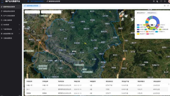Image resolution: width=170 pixels, height=96 pixels.
Task: Click 石山子庄 label on map
Action: click(x=94, y=40)
